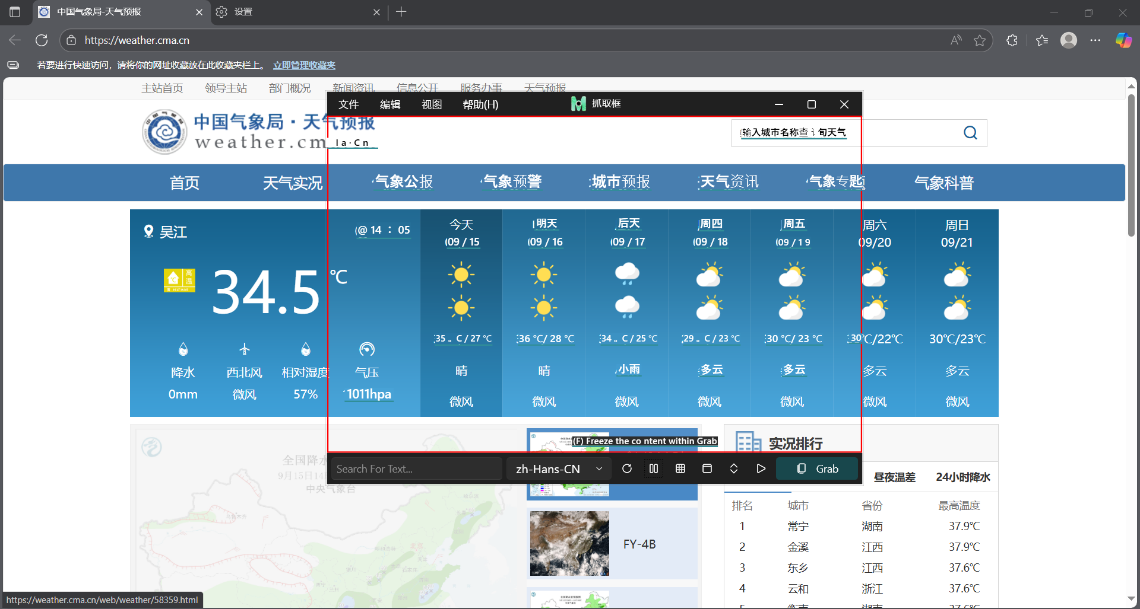The image size is (1140, 609).
Task: Click the Search For Text input field
Action: (x=416, y=468)
